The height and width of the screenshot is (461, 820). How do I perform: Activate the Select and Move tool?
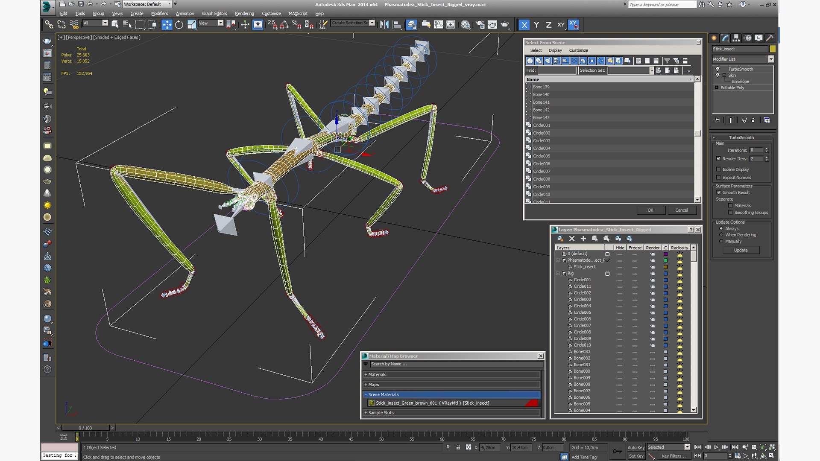click(x=167, y=25)
